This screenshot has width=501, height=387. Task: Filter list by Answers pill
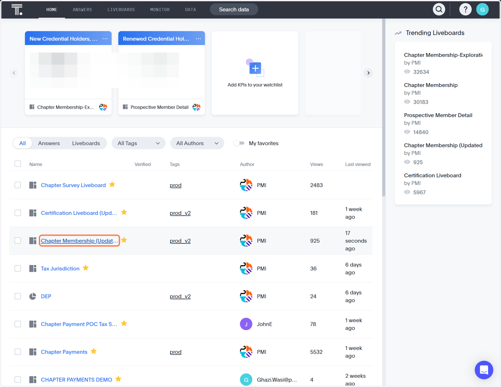[x=49, y=143]
